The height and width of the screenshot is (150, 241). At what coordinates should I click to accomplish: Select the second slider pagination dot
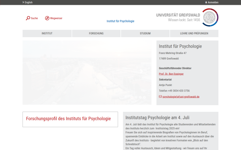pyautogui.click(x=136, y=97)
